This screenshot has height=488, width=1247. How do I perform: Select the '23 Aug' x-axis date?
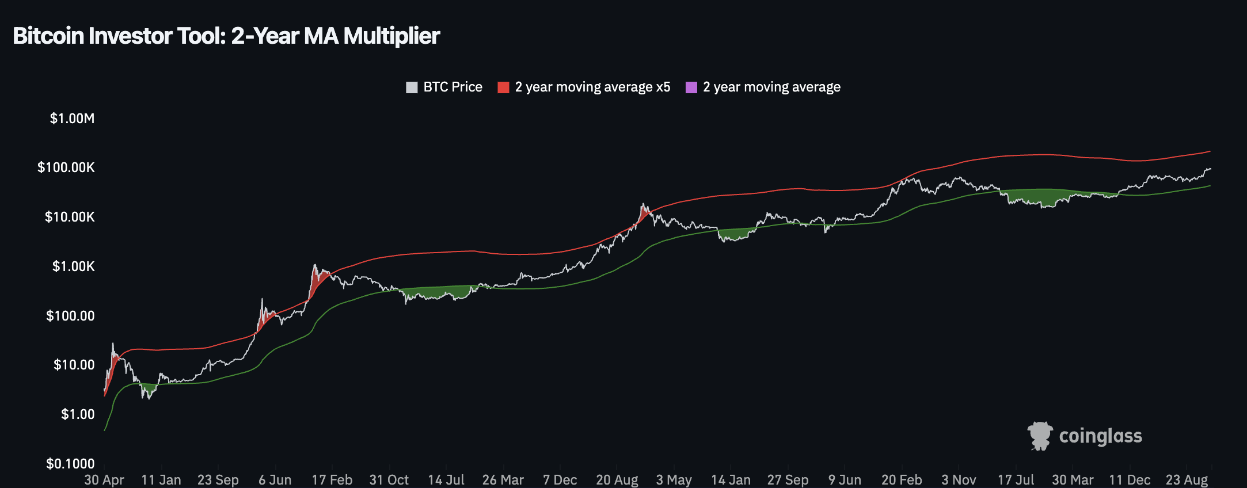tap(1187, 479)
